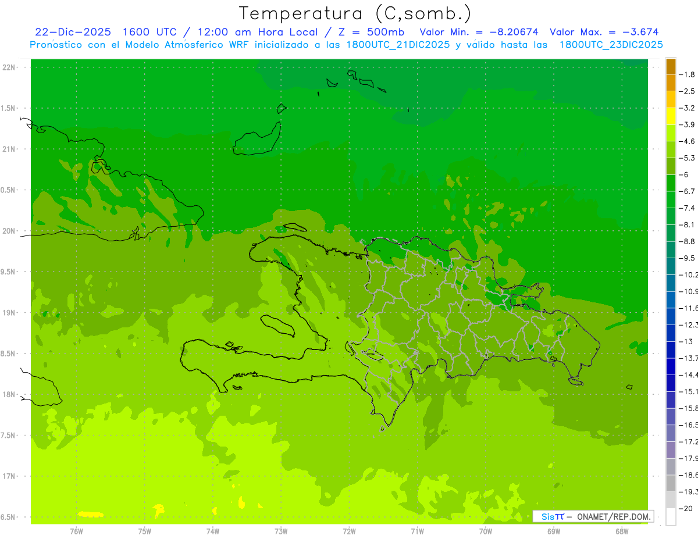Screen dimensions: 698x539
Task: Click the 'Valor Min. = -8.20674' text
Action: [480, 32]
